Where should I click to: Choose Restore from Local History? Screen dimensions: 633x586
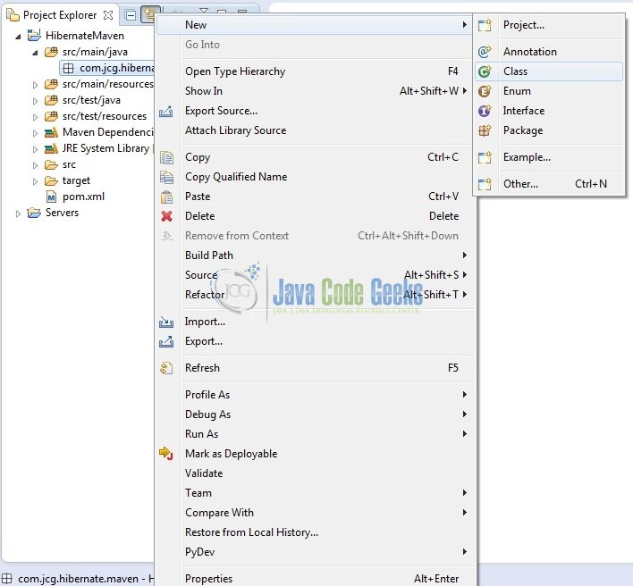click(x=314, y=532)
